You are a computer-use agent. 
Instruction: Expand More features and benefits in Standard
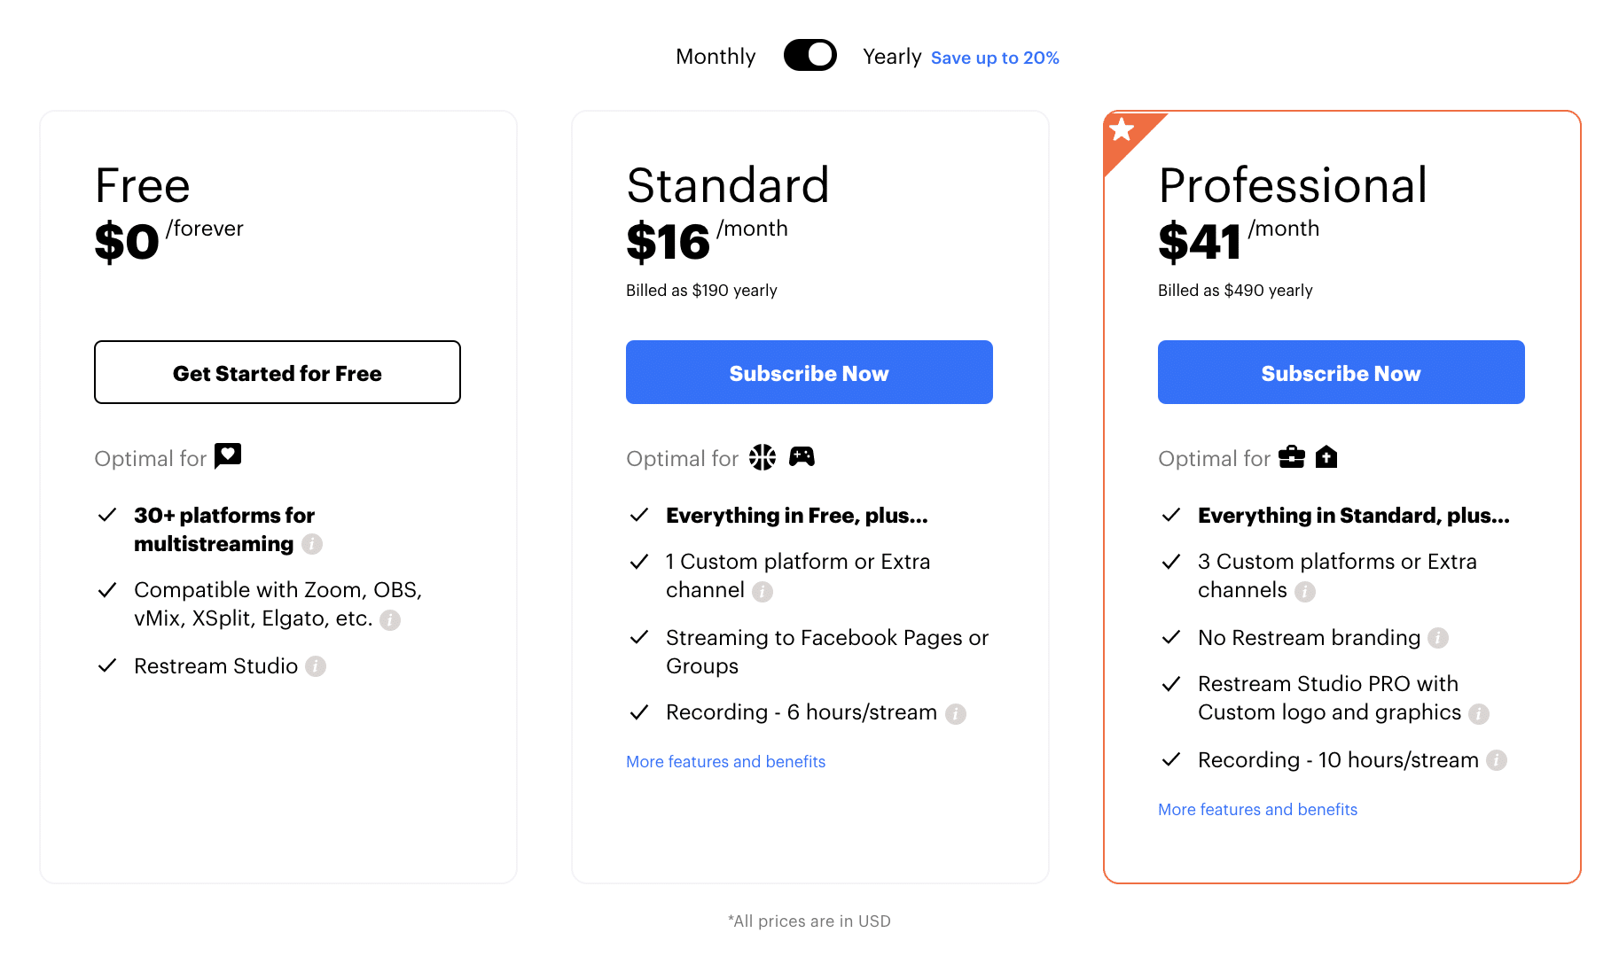click(725, 762)
